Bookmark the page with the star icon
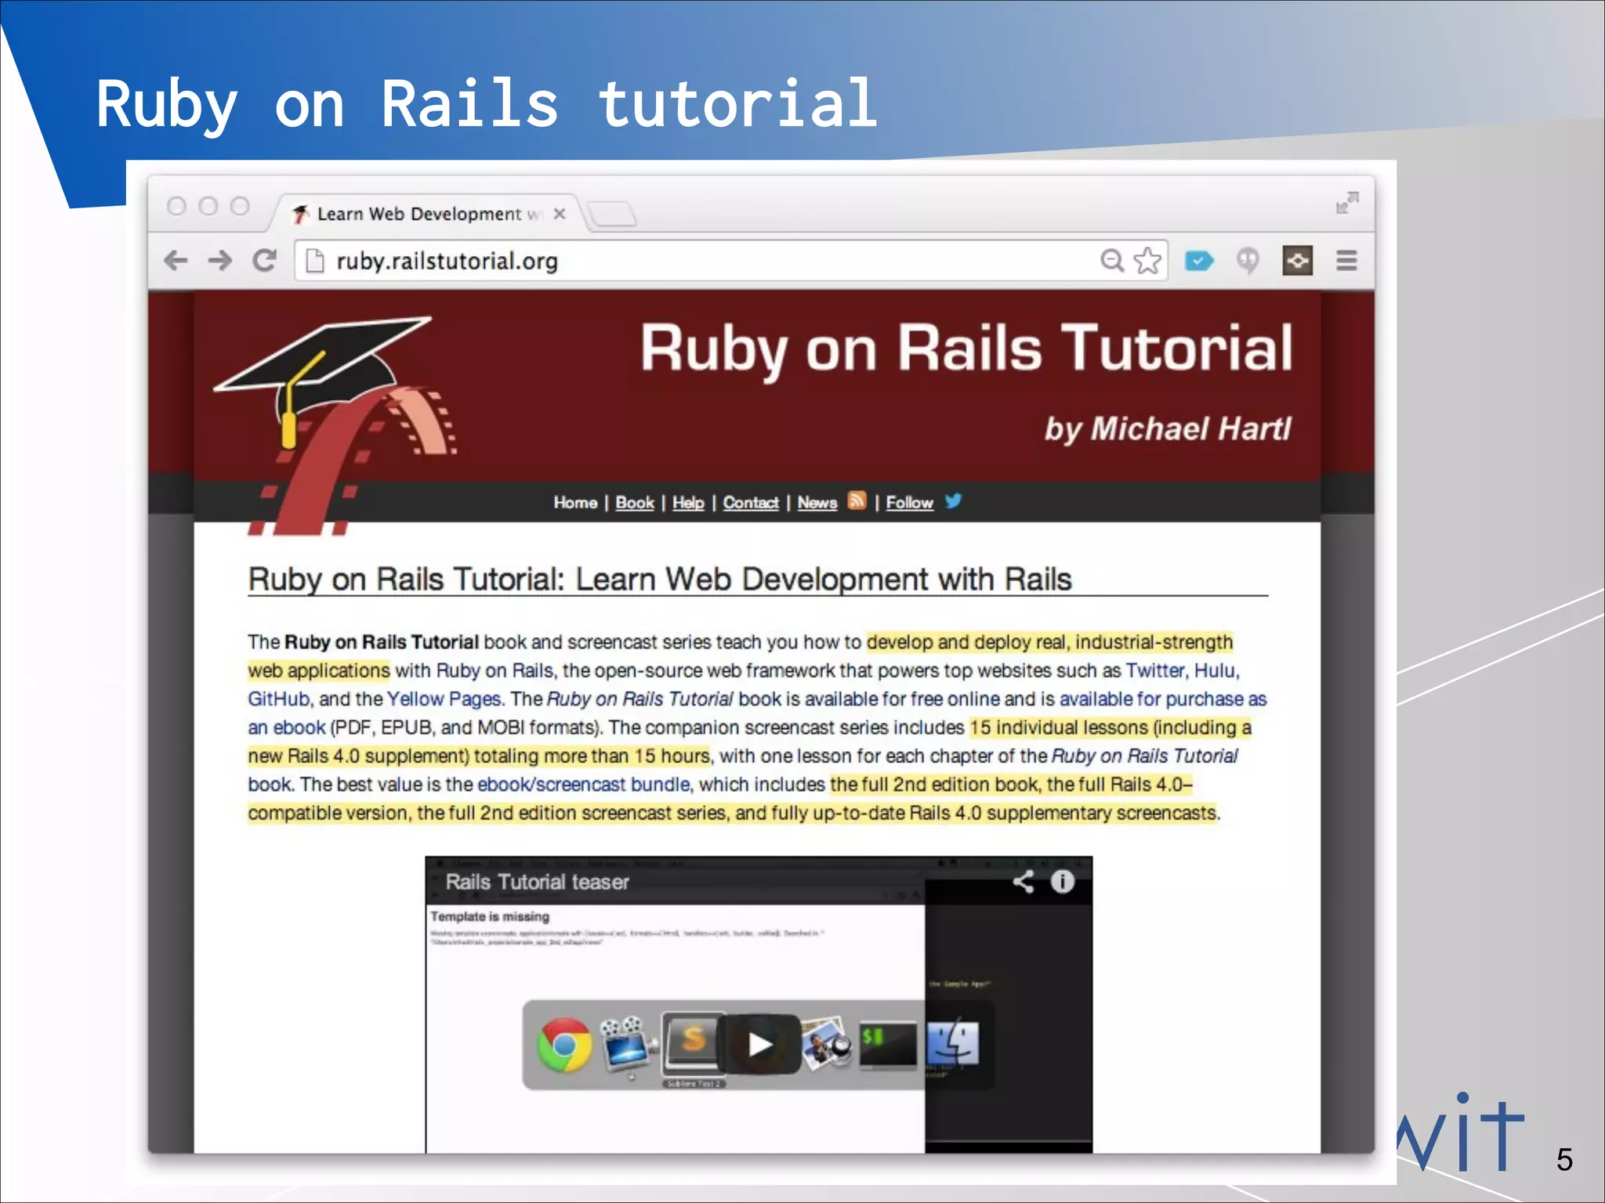This screenshot has width=1605, height=1203. pos(1147,260)
